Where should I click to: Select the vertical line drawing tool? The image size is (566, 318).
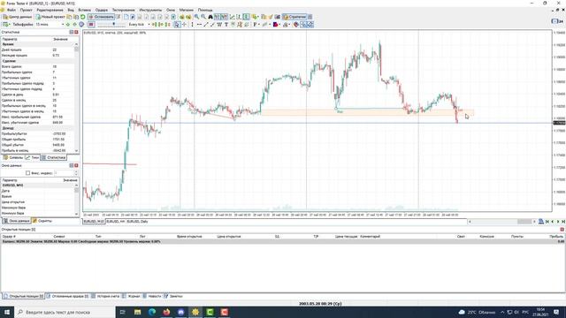[x=192, y=25]
